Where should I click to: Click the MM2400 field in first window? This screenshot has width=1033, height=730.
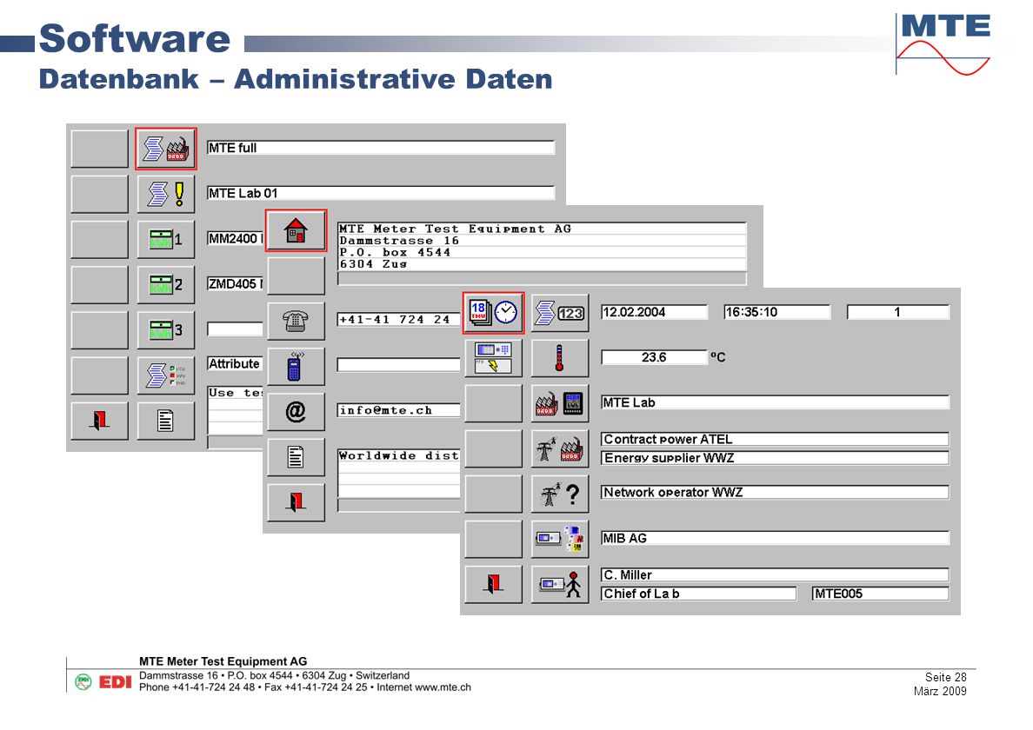click(x=235, y=239)
